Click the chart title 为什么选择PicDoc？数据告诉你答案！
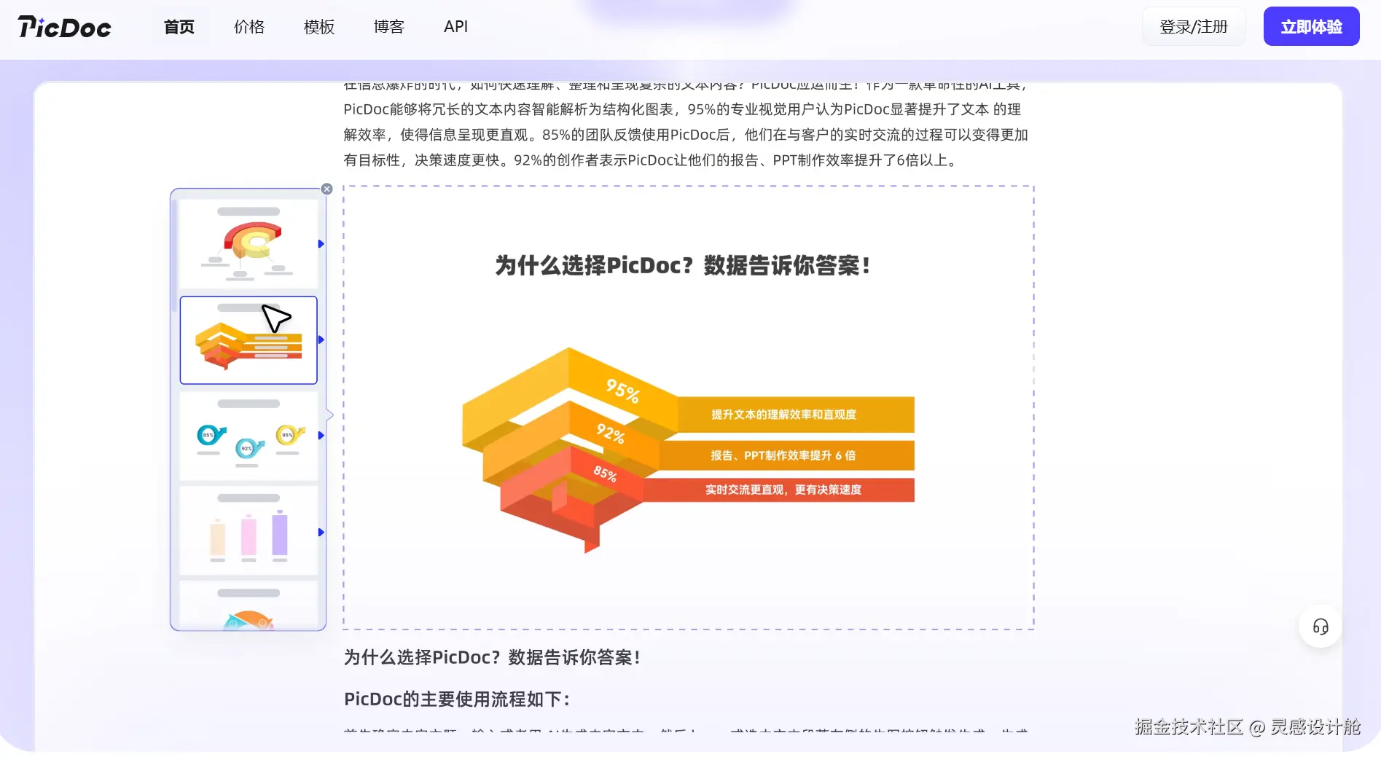The height and width of the screenshot is (757, 1381). tap(683, 265)
